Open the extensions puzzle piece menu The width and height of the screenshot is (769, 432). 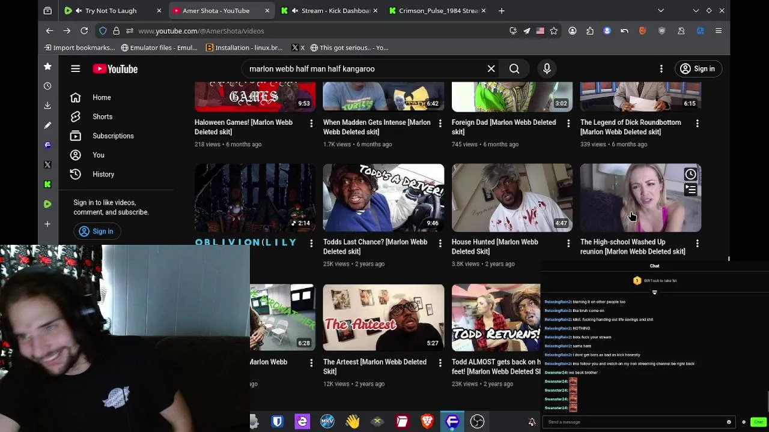click(589, 31)
